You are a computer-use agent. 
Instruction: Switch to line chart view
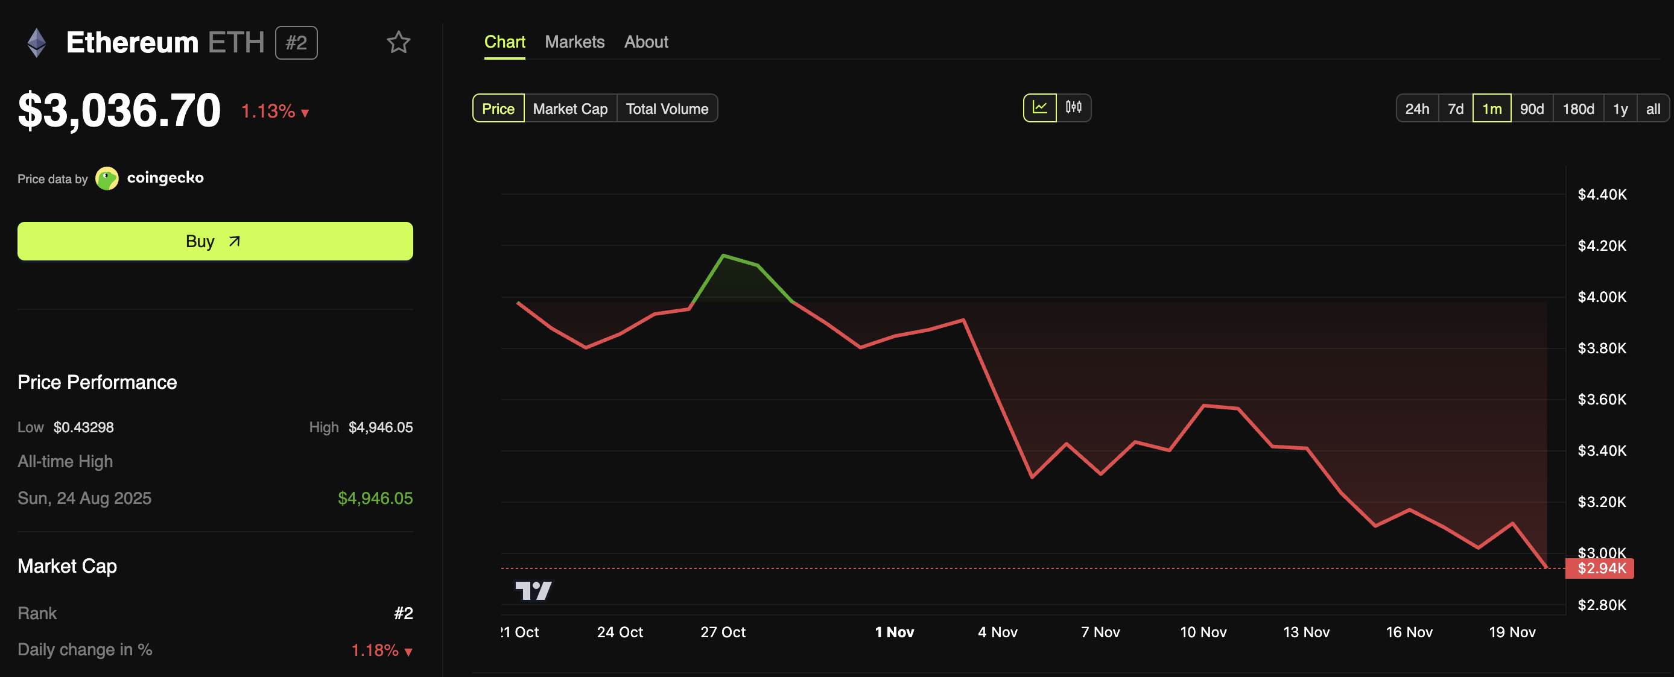1039,108
